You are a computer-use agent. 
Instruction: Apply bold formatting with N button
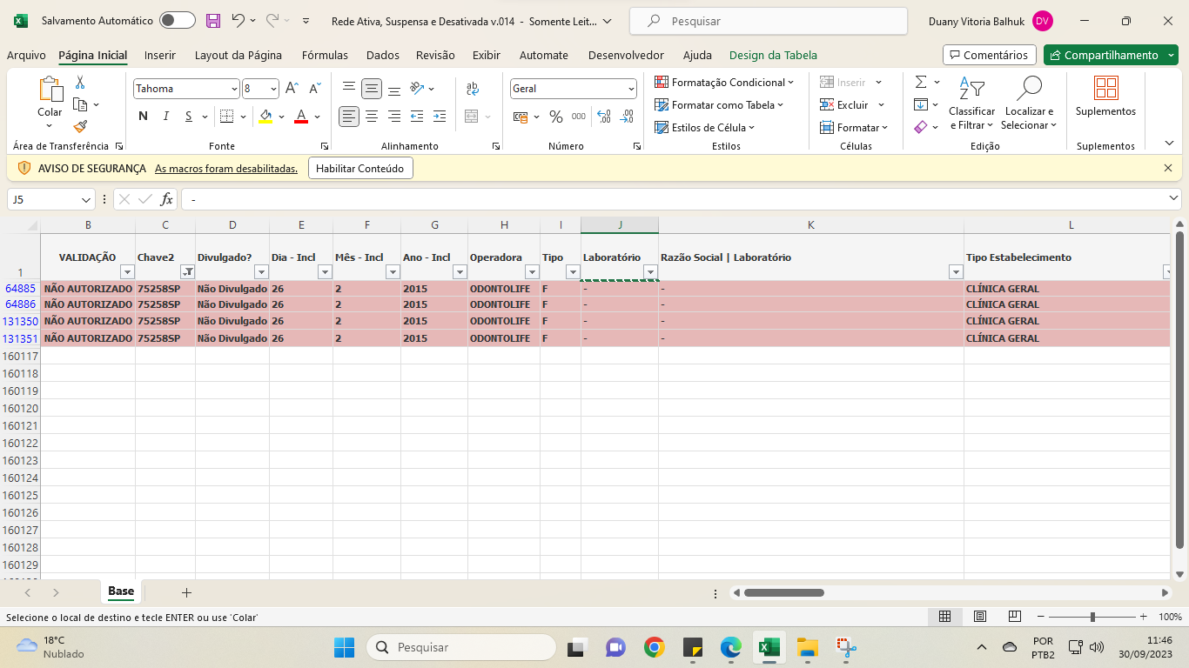coord(143,117)
